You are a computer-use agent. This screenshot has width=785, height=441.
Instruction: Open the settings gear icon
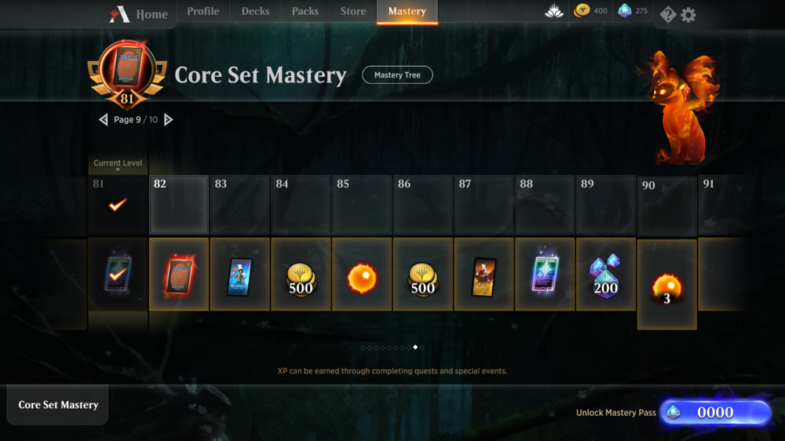point(688,15)
